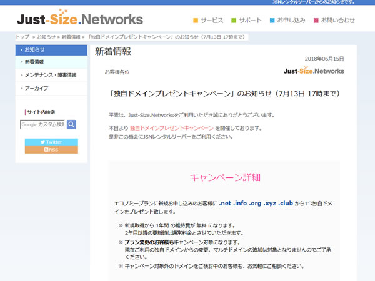Focus the Google カスタム検索 field
This screenshot has height=281, width=375.
[x=42, y=124]
